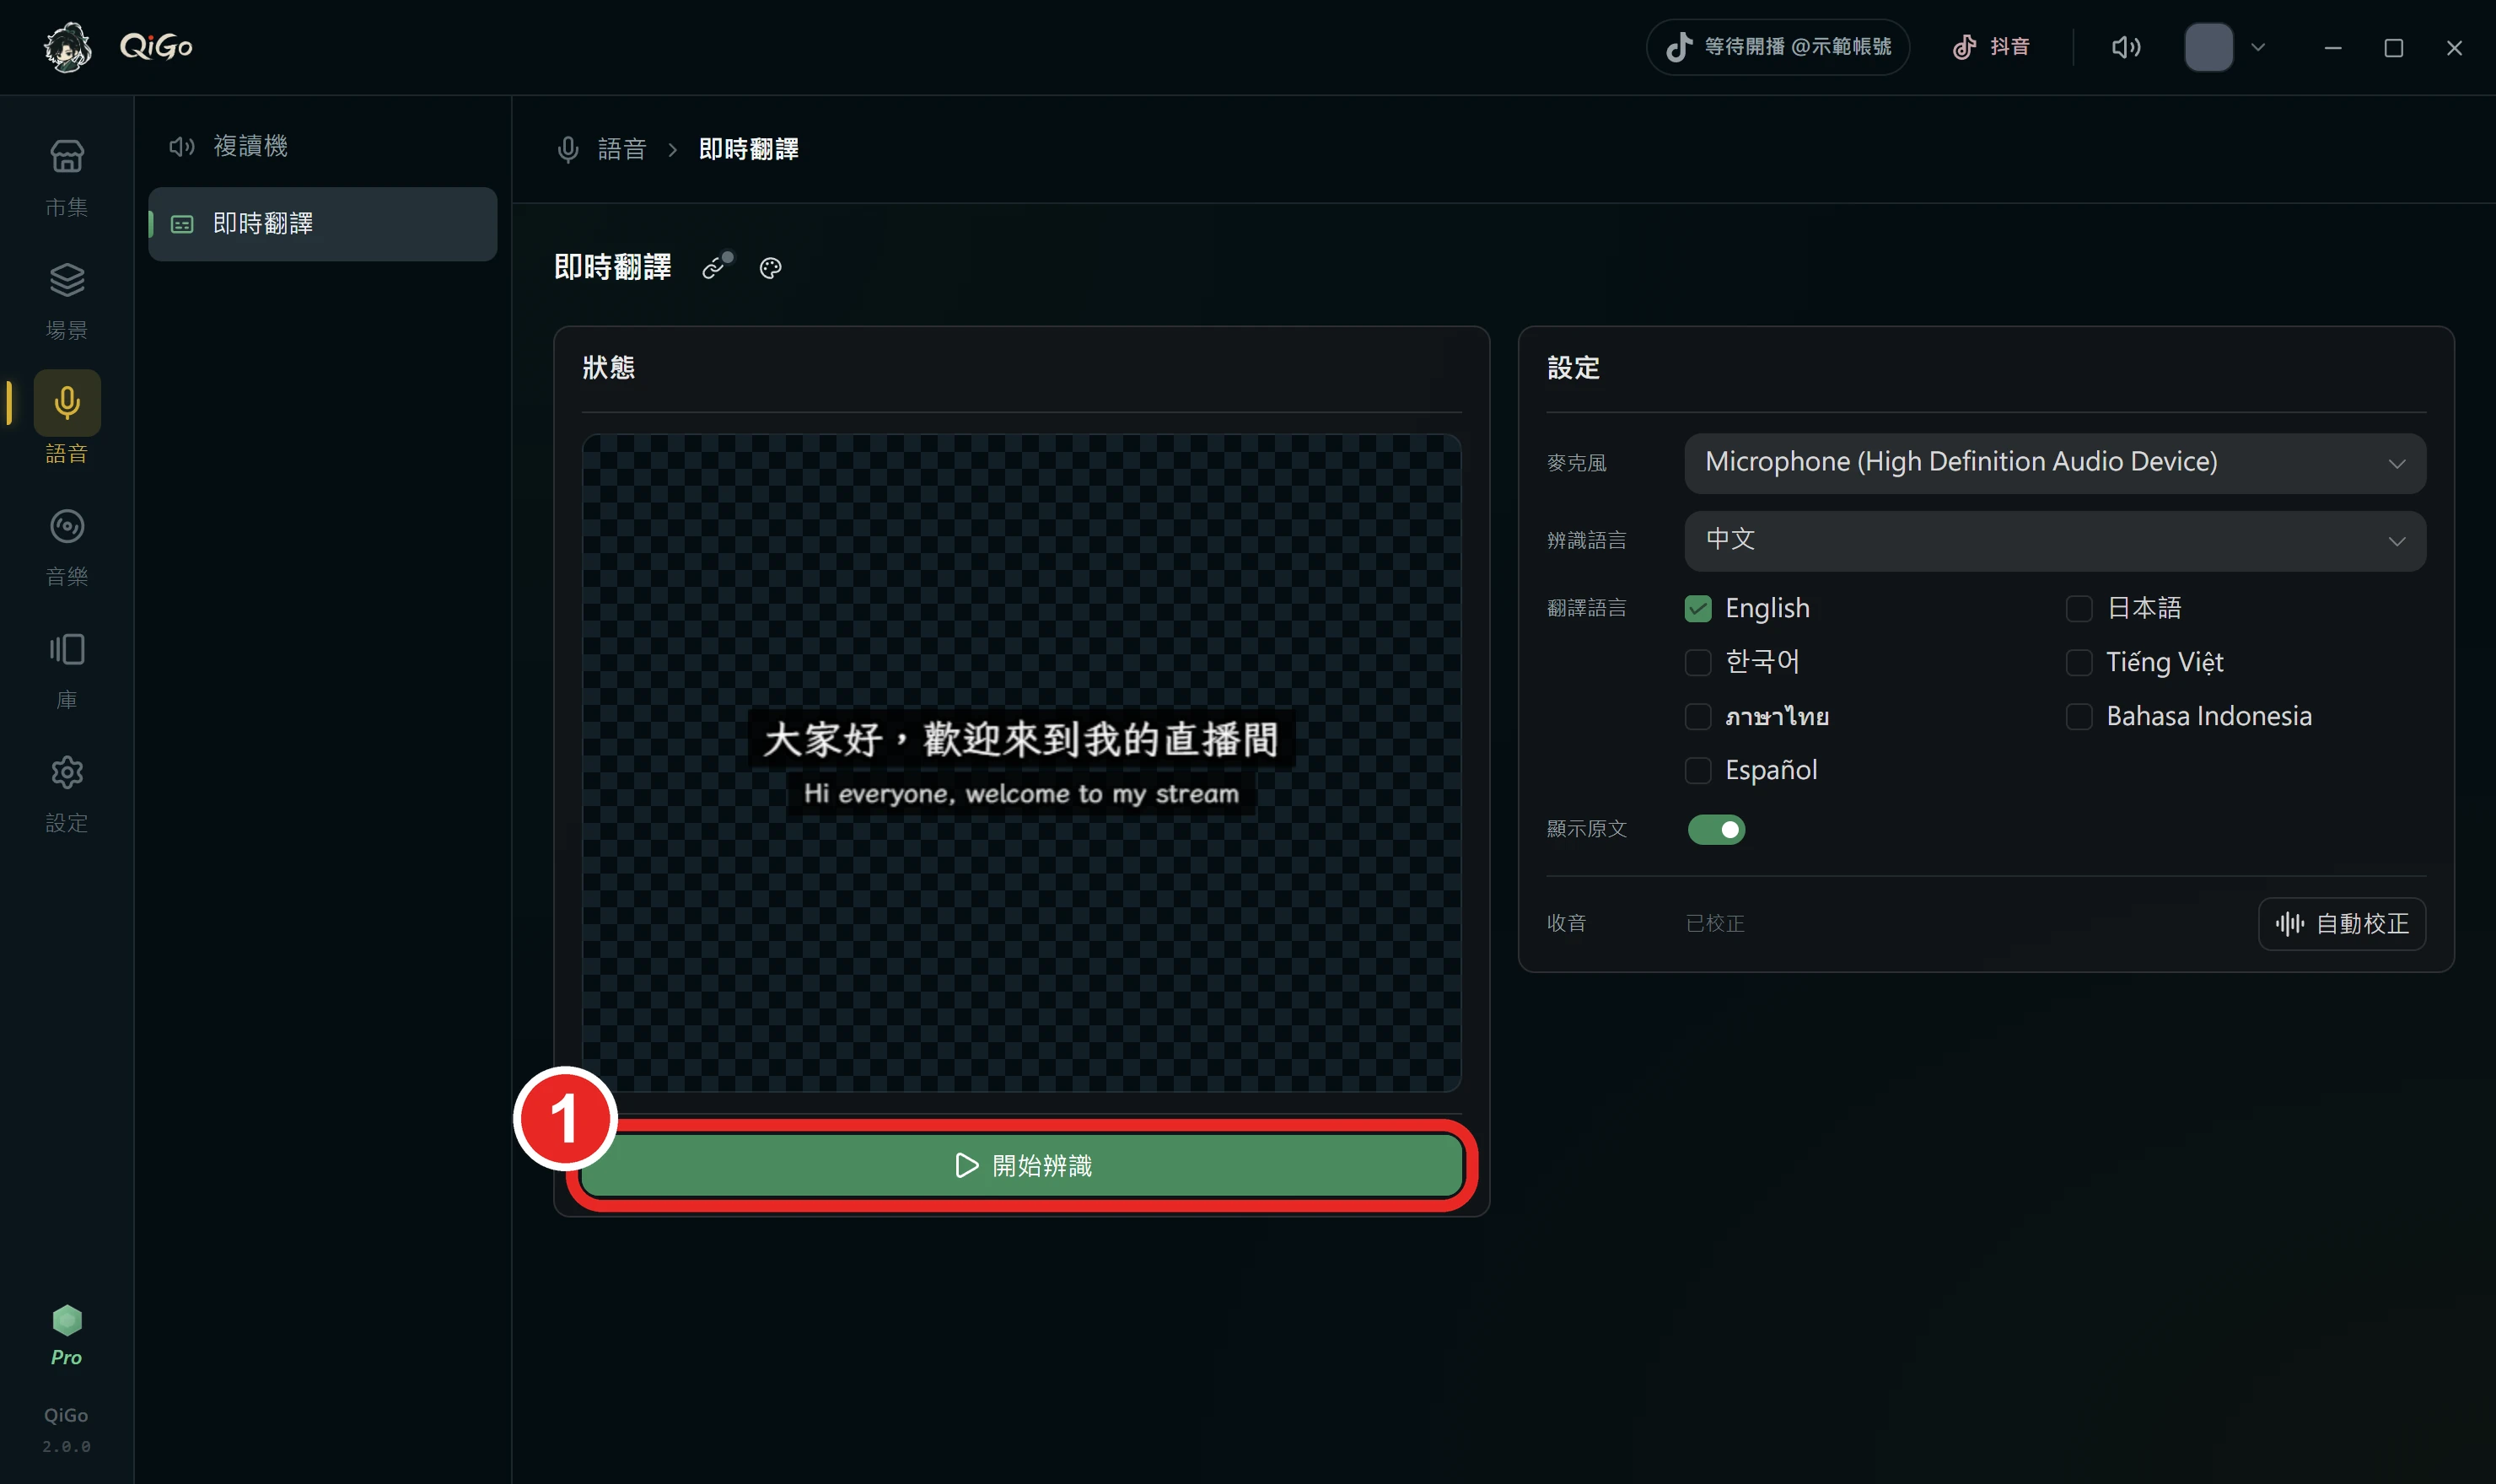The height and width of the screenshot is (1484, 2496).
Task: Enable the Tiếng Việt translation checkbox
Action: click(x=2079, y=662)
